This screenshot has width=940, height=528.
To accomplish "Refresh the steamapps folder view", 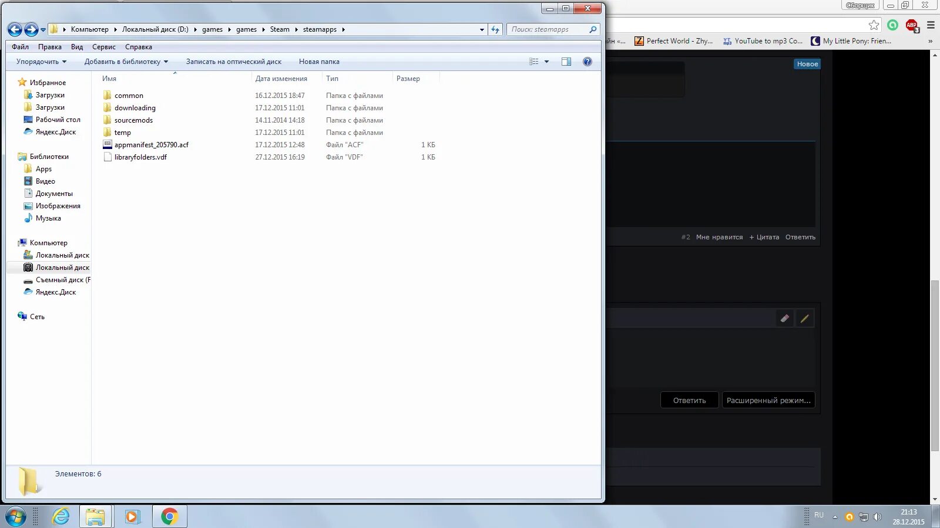I will click(x=495, y=29).
